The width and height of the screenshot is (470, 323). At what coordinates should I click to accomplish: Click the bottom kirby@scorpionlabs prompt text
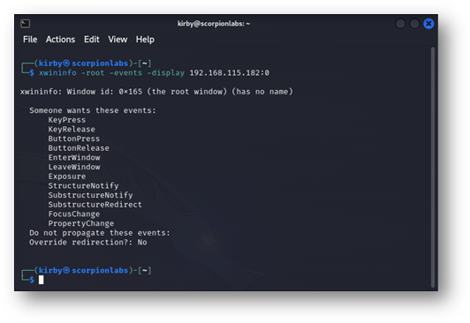click(x=83, y=270)
